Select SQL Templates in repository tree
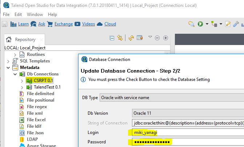 tap(35, 61)
